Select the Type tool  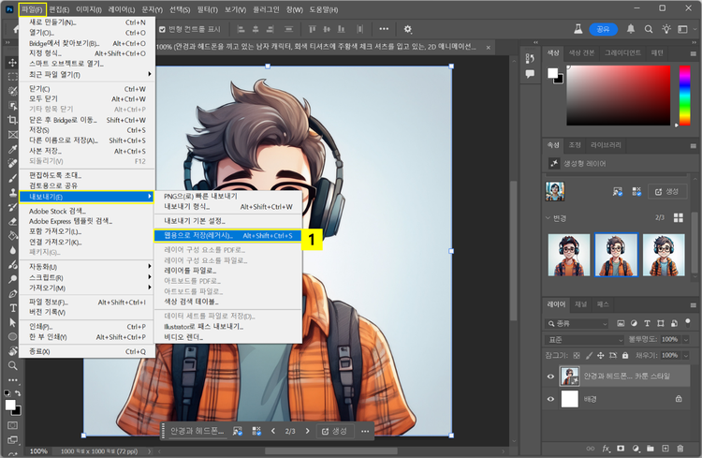12,307
